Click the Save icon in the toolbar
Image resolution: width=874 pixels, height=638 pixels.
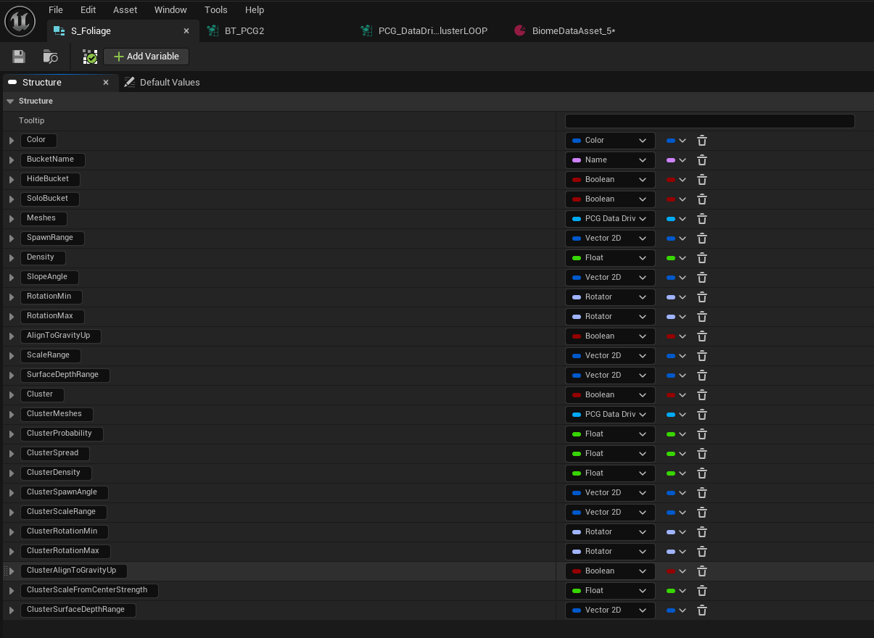pos(19,57)
